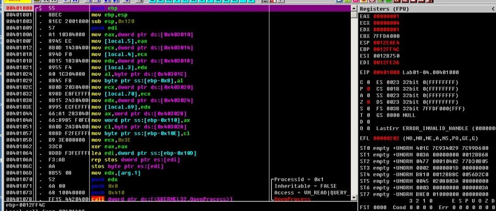This screenshot has width=496, height=211.
Task: Select the 'push 0x0' instruction
Action: pos(104,186)
